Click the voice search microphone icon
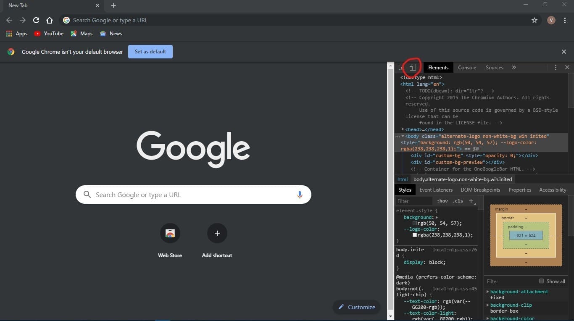574x321 pixels. (x=300, y=195)
